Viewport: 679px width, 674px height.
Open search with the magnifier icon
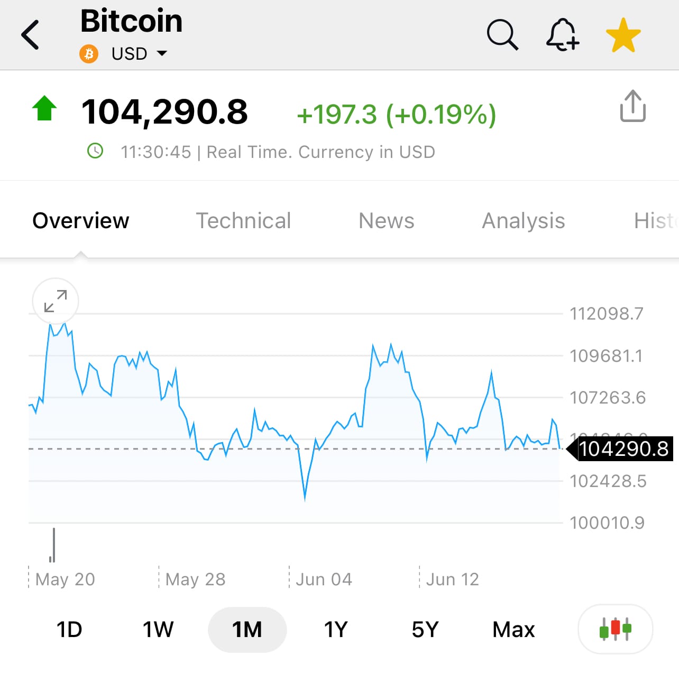pos(502,35)
